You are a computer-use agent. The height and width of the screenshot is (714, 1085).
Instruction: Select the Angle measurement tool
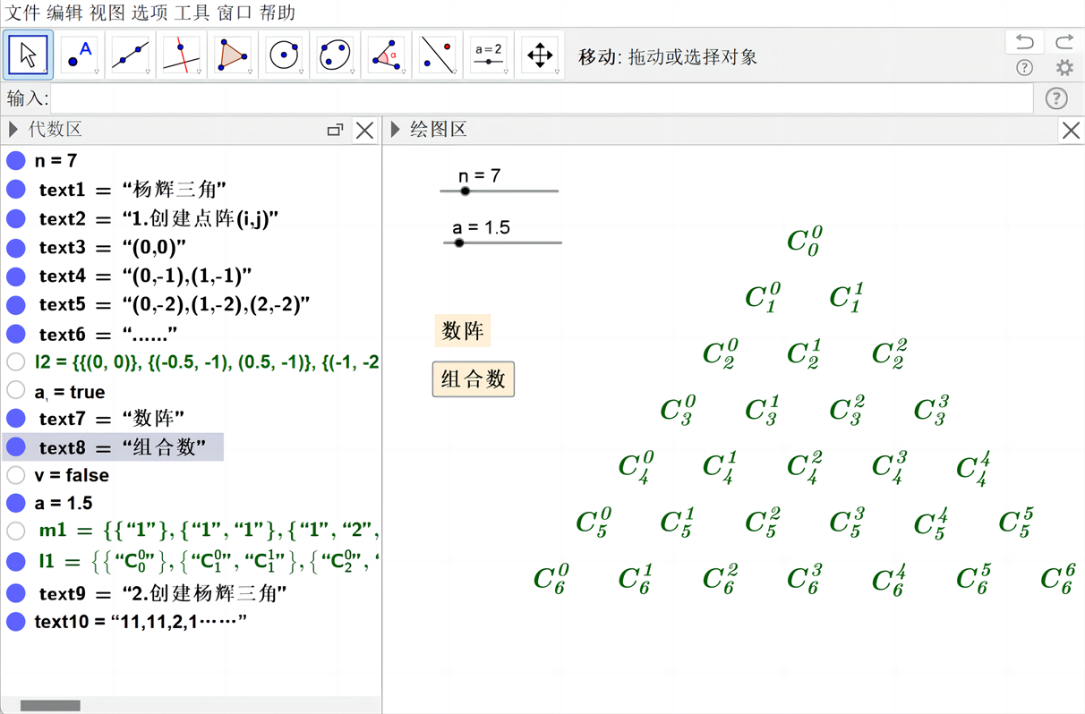click(387, 55)
